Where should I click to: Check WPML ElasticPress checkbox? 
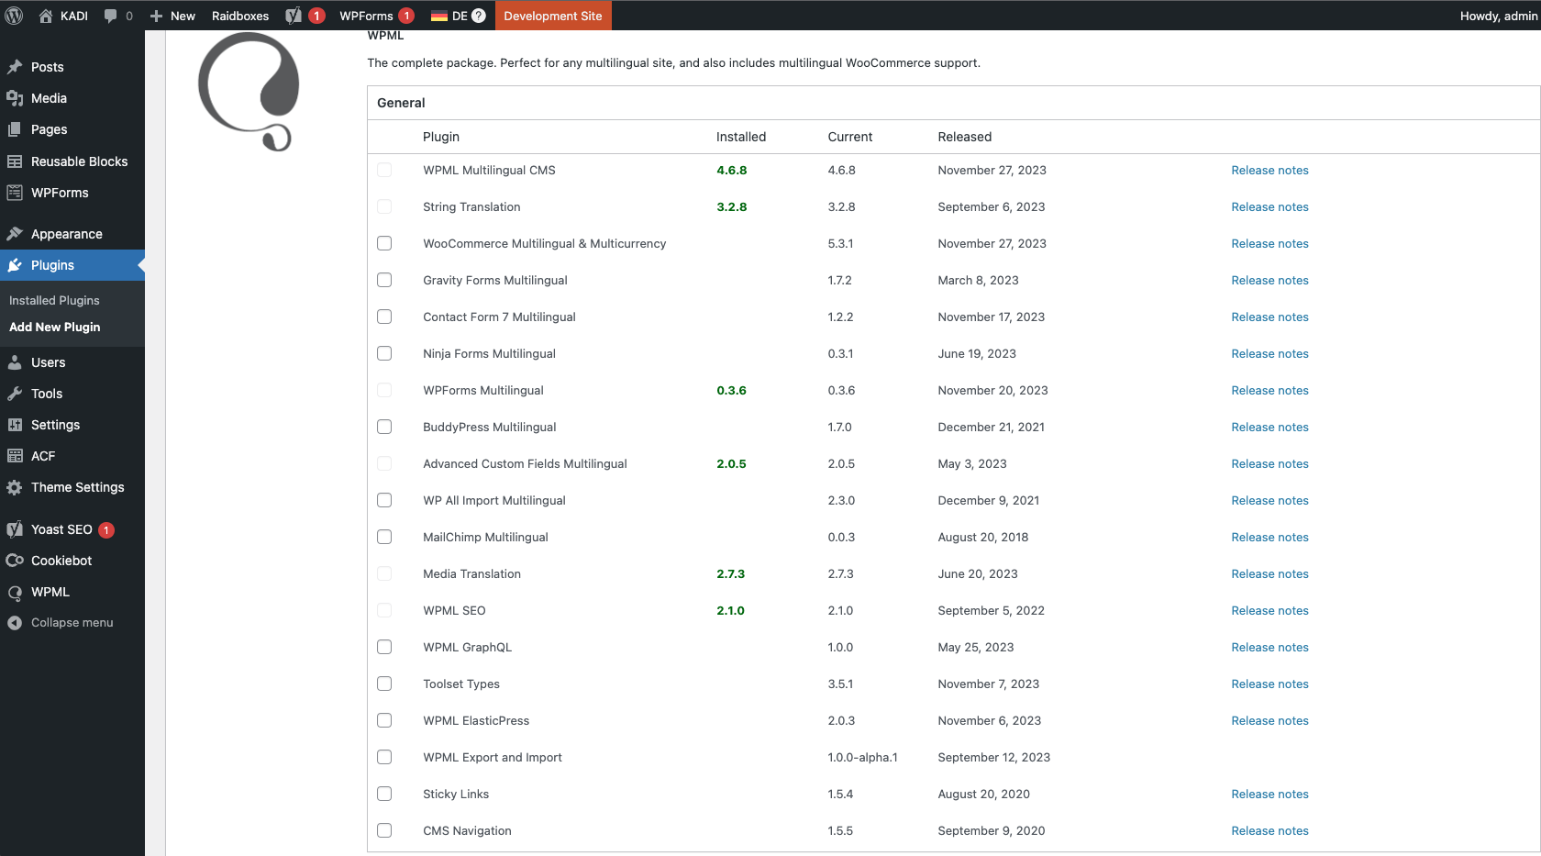(x=384, y=720)
